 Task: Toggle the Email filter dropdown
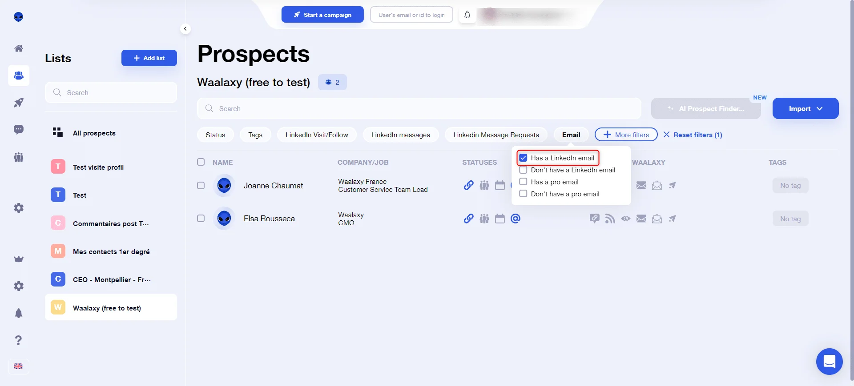[x=571, y=135]
